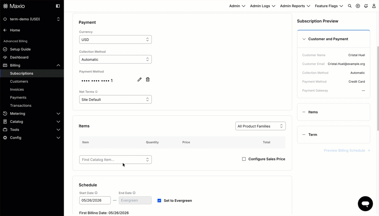Open the Feature Flags menu

(329, 6)
